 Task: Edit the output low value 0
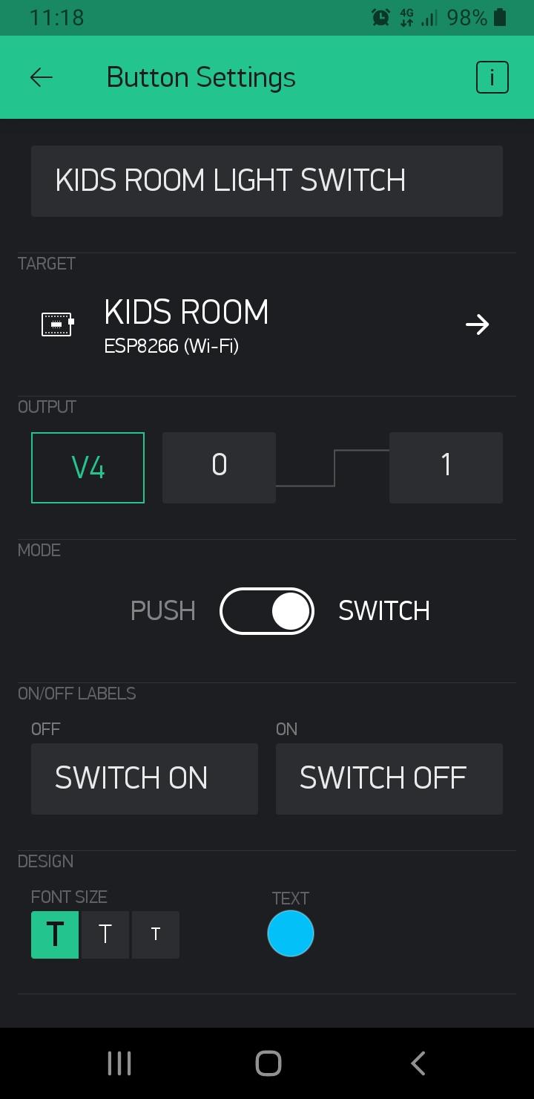coord(219,468)
